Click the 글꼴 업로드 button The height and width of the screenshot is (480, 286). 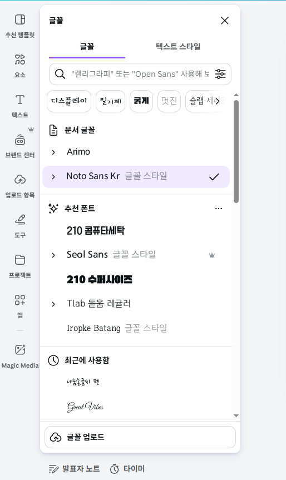pos(140,437)
